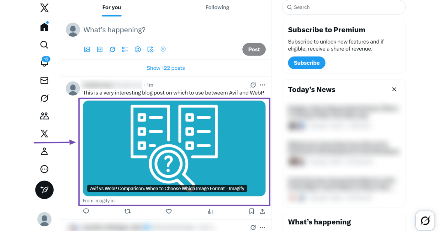Open Grok from the left sidebar
The image size is (439, 231).
(44, 98)
